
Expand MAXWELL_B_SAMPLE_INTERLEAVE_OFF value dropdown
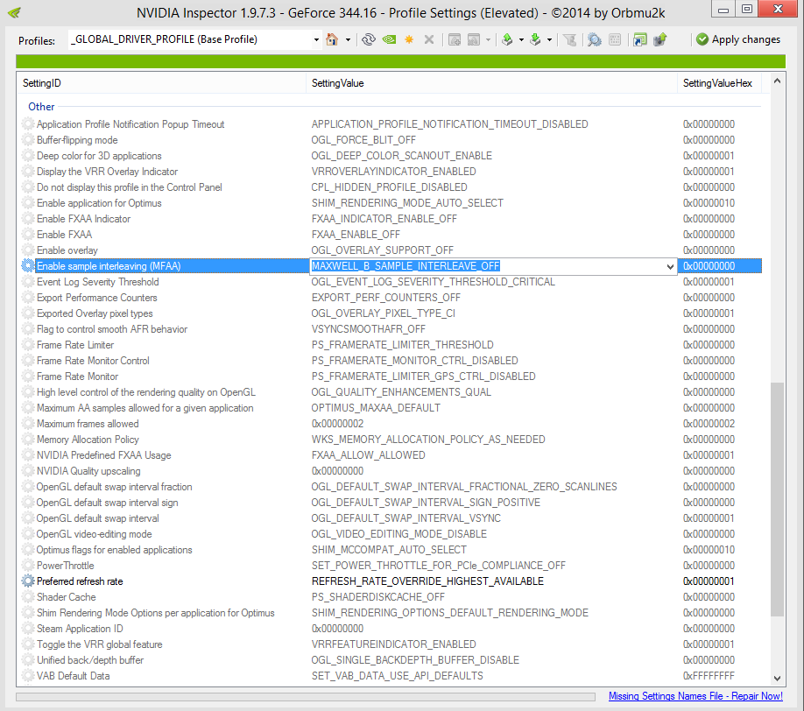[670, 266]
